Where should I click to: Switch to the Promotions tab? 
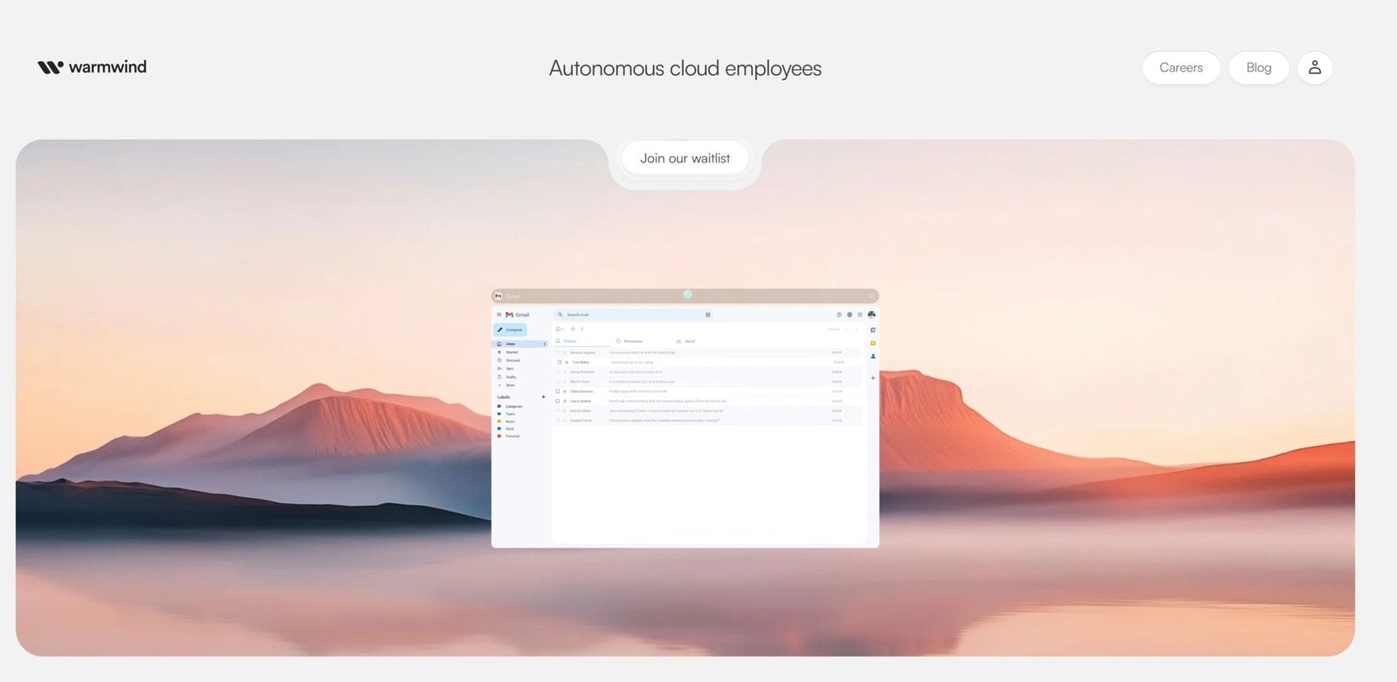pos(632,341)
